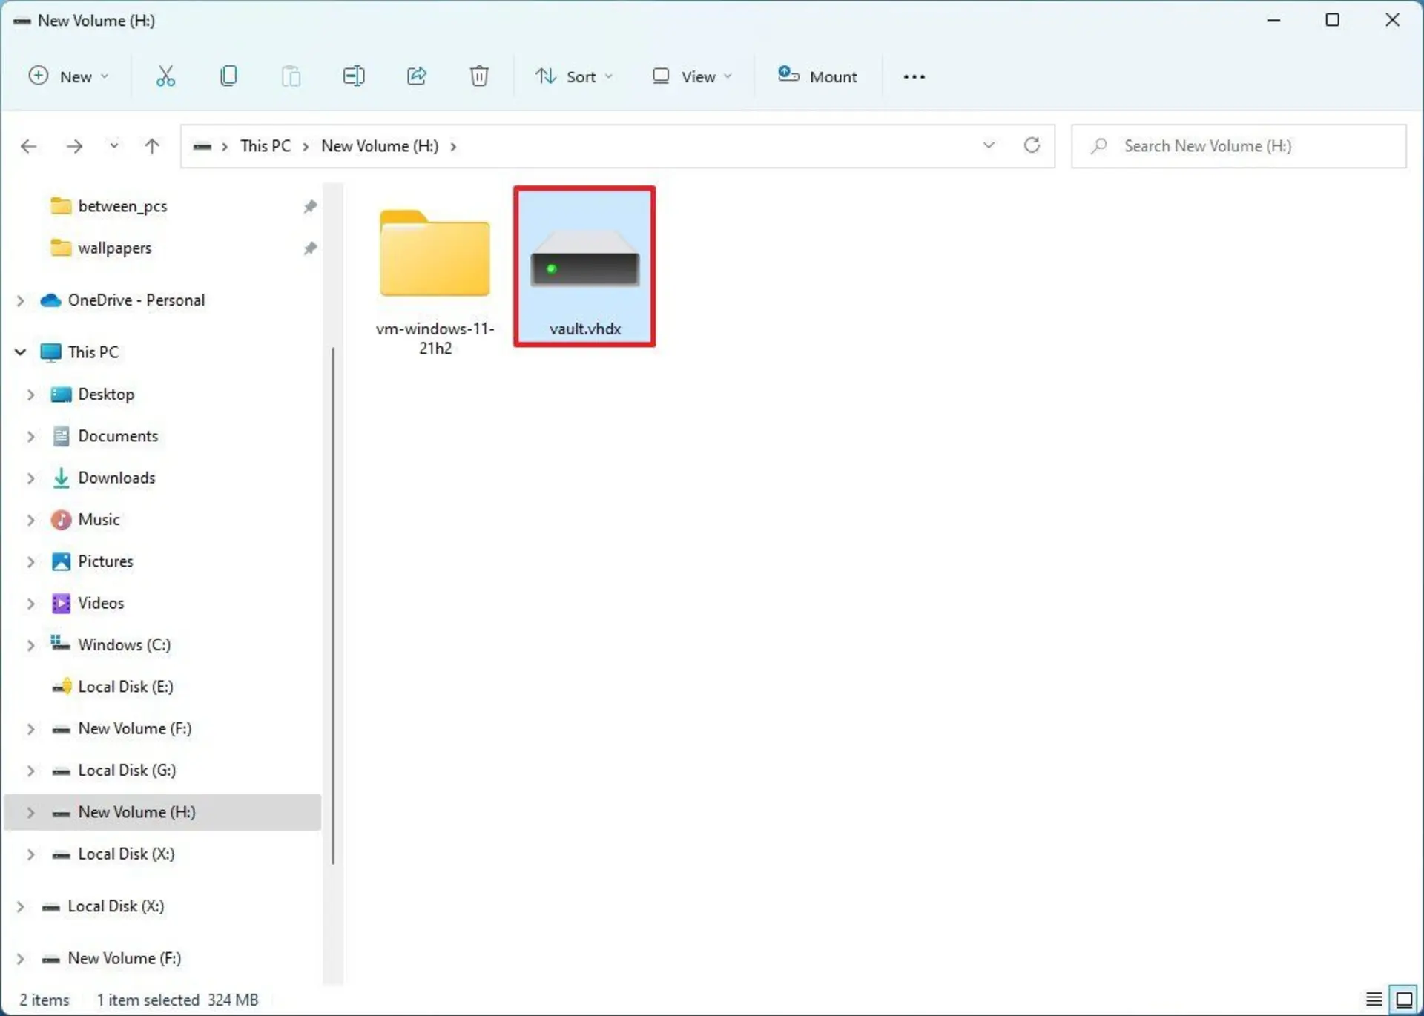The image size is (1424, 1016).
Task: Open the Sort dropdown menu
Action: [574, 76]
